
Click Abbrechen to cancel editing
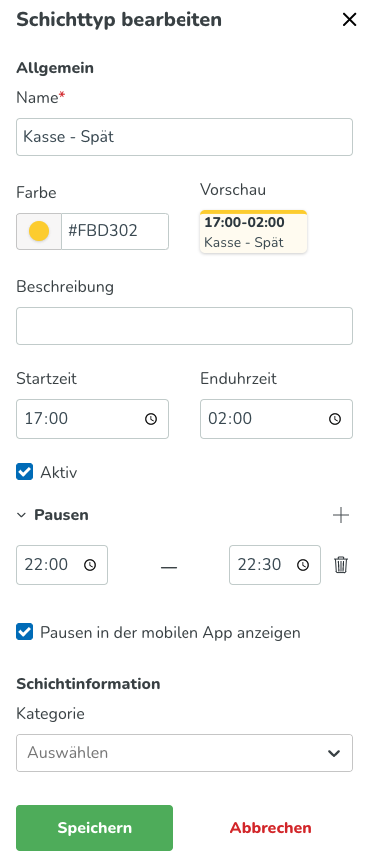coord(270,828)
